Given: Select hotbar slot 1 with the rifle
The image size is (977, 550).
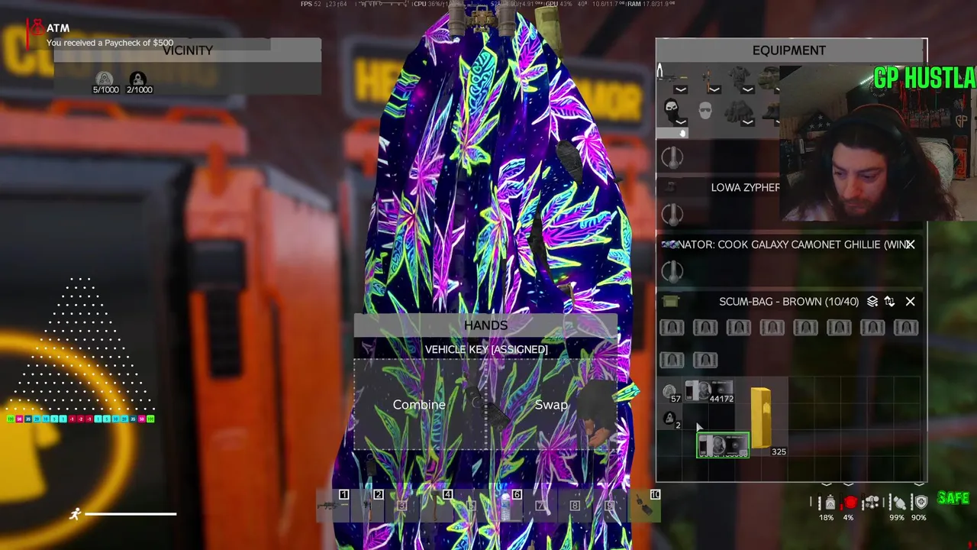Looking at the screenshot, I should 333,506.
